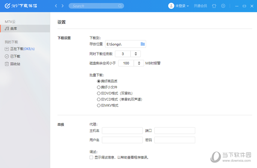This screenshot has width=257, height=168.
Task: Select 仅MKV格式 radio option
Action: pyautogui.click(x=108, y=105)
